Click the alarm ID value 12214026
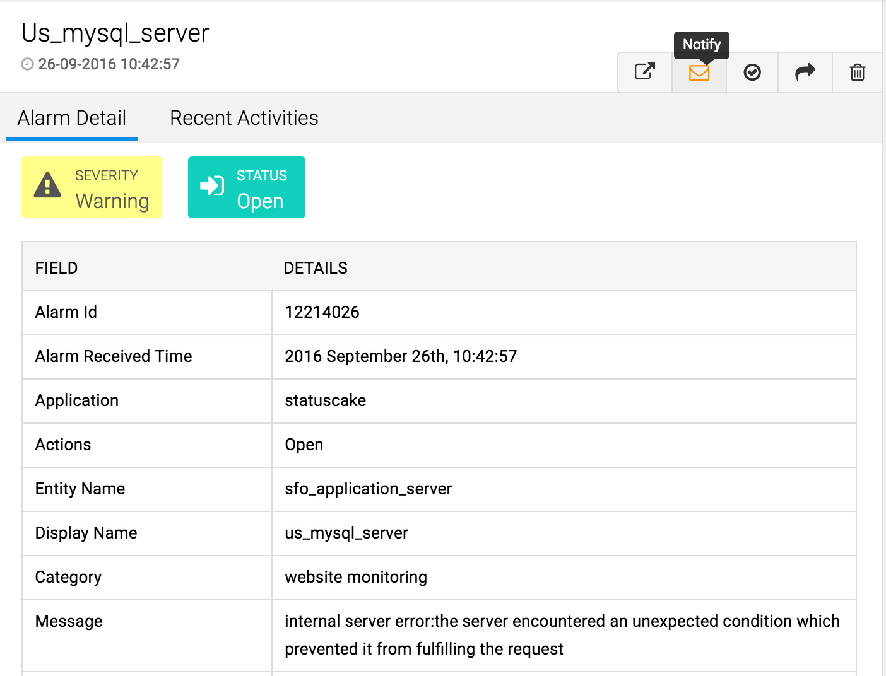Viewport: 886px width, 676px height. pyautogui.click(x=322, y=312)
